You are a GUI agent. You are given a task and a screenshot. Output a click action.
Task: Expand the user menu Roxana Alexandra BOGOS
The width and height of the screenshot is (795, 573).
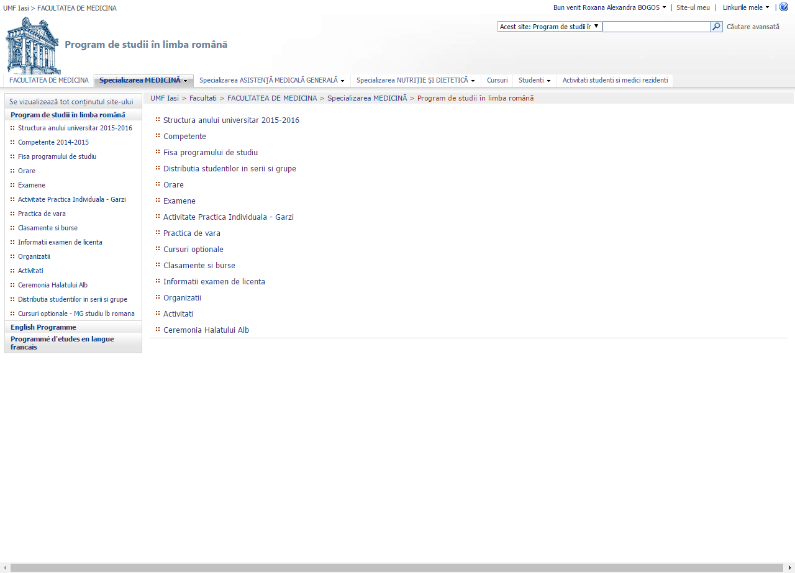click(x=609, y=7)
